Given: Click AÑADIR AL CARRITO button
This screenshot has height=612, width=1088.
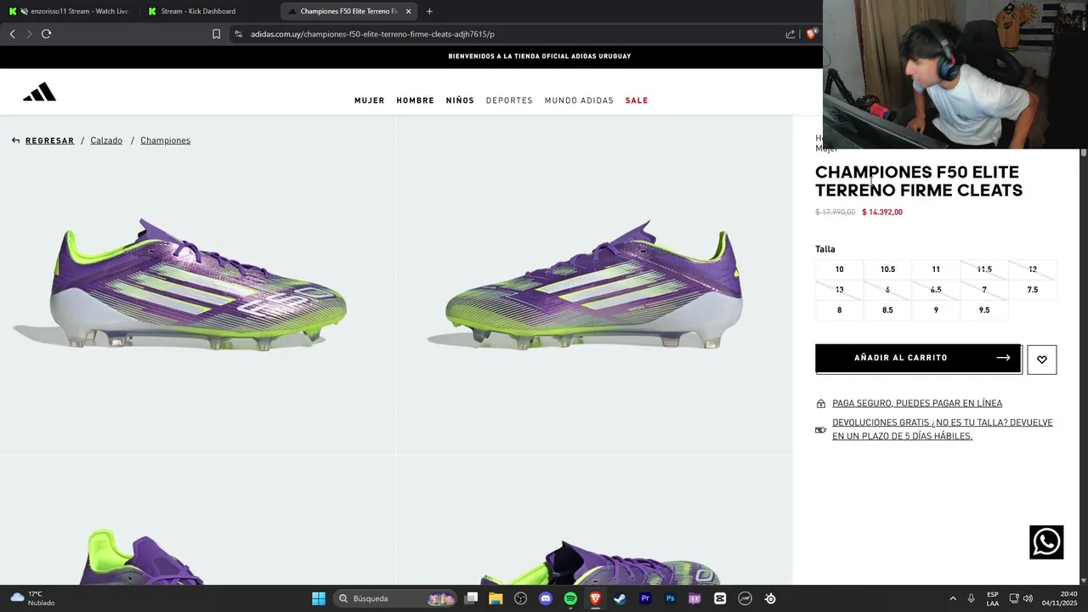Looking at the screenshot, I should pos(918,358).
